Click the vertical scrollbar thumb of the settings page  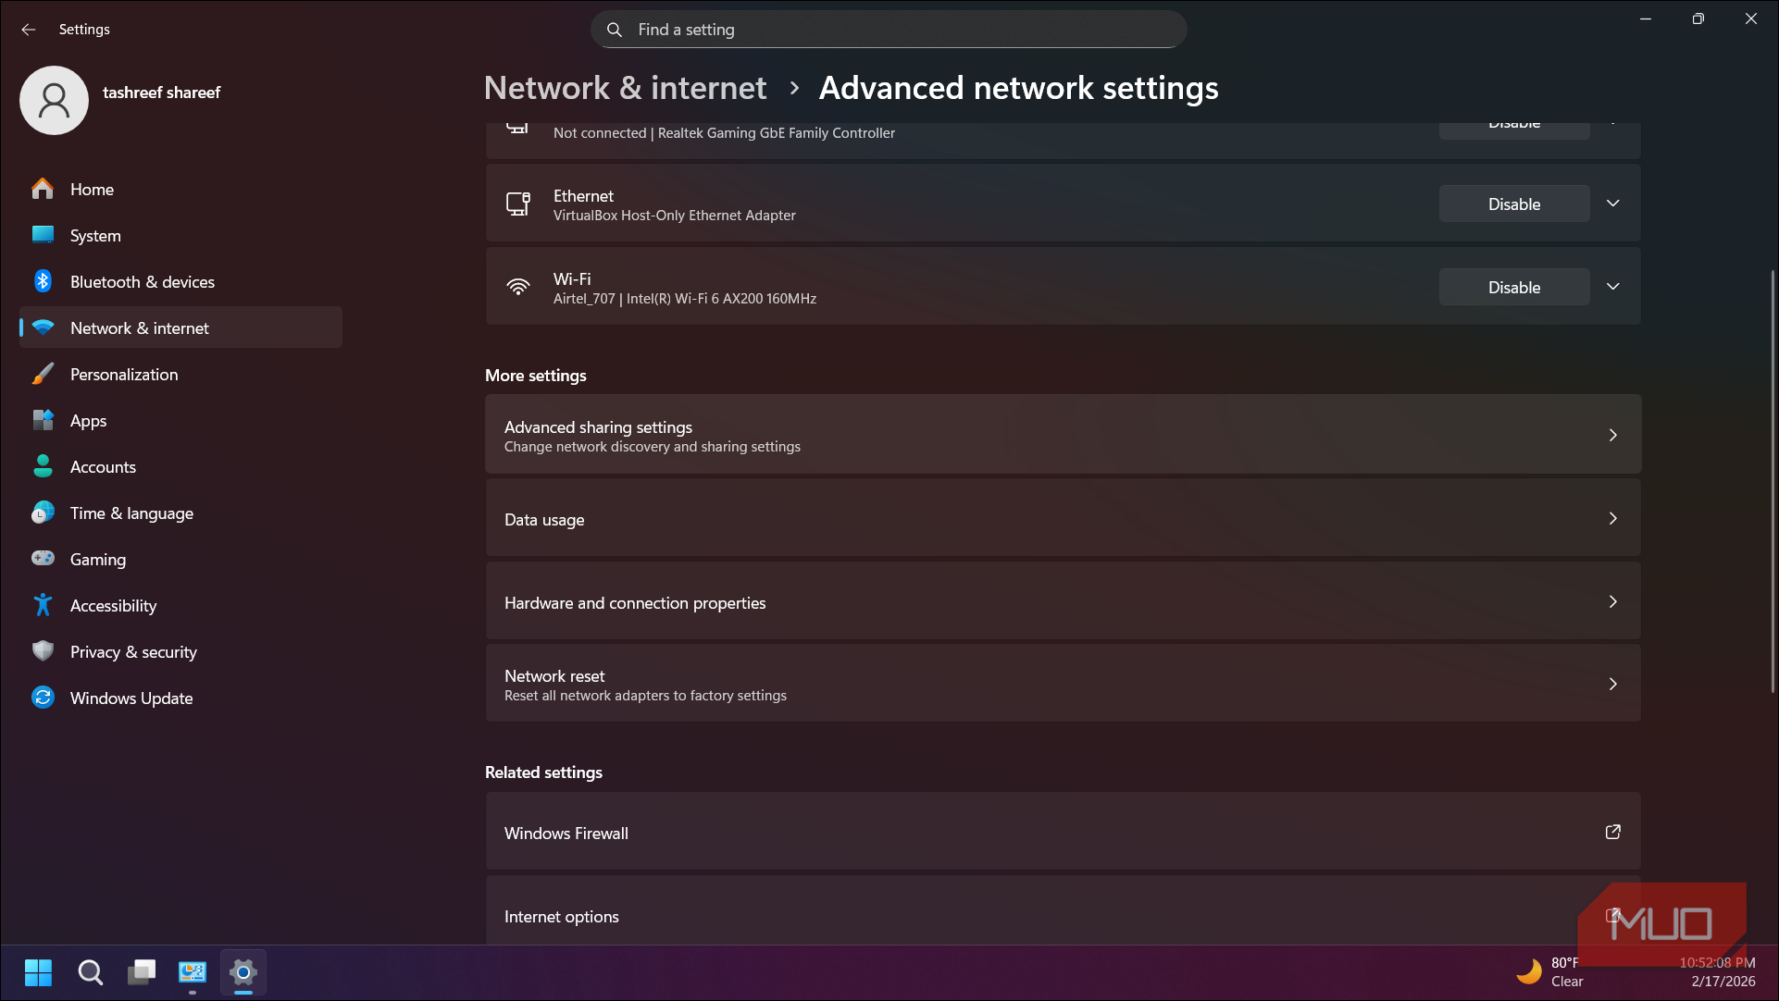tap(1773, 481)
